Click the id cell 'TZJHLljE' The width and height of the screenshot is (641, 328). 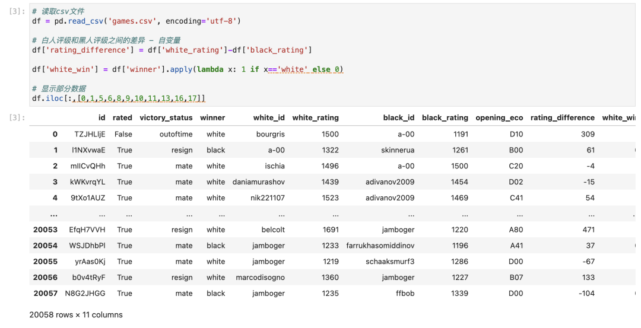click(x=90, y=134)
